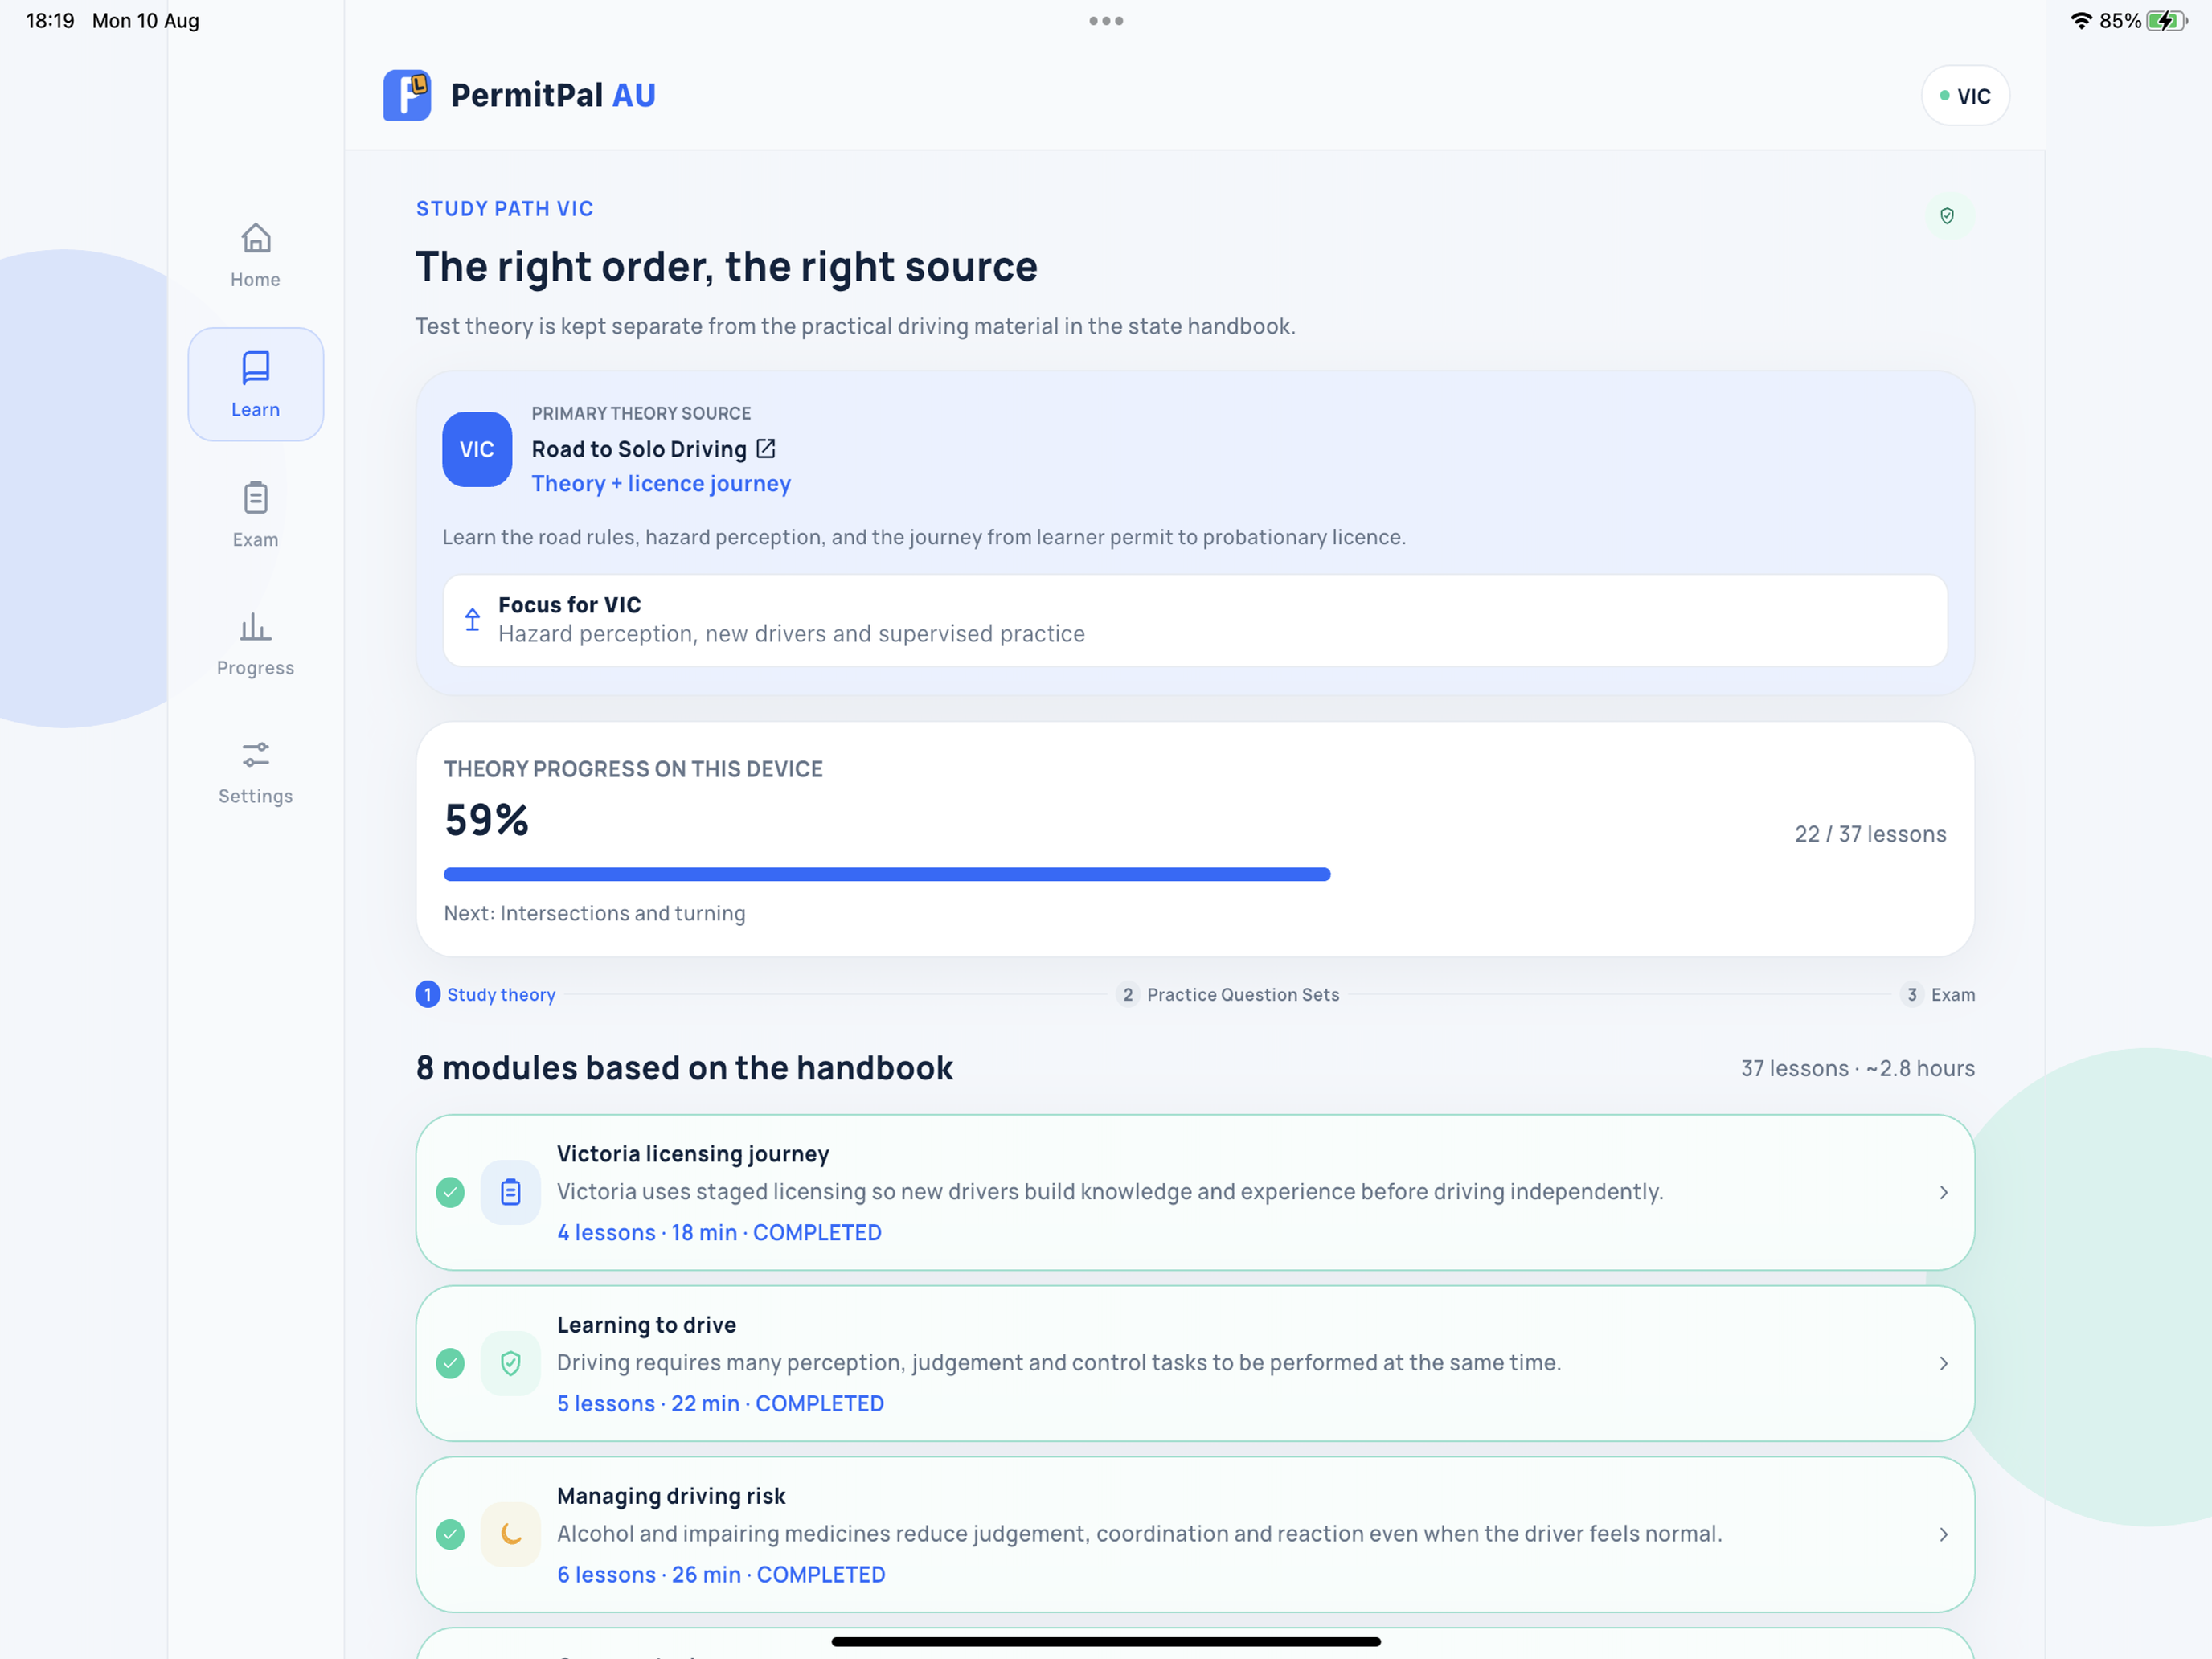Click the green checkmark for Victoria licensing journey
The height and width of the screenshot is (1659, 2212).
450,1192
